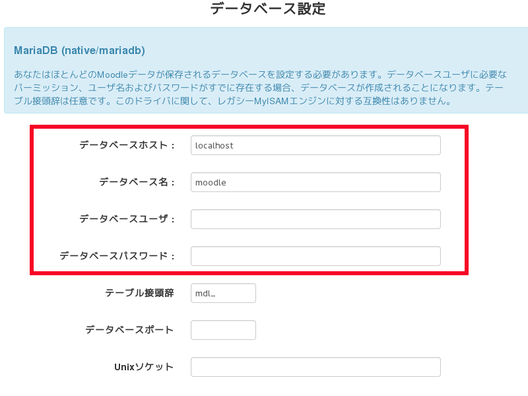Click the データベースパスワード label
The image size is (528, 396).
coord(117,256)
